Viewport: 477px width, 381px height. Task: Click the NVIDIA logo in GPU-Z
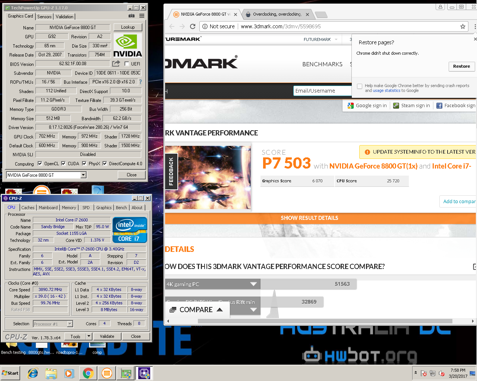[127, 45]
